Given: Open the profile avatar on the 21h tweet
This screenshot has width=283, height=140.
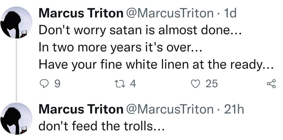Looking at the screenshot, I should pyautogui.click(x=16, y=119).
